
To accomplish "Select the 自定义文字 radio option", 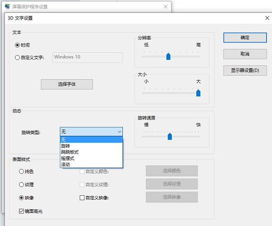I will pyautogui.click(x=18, y=58).
